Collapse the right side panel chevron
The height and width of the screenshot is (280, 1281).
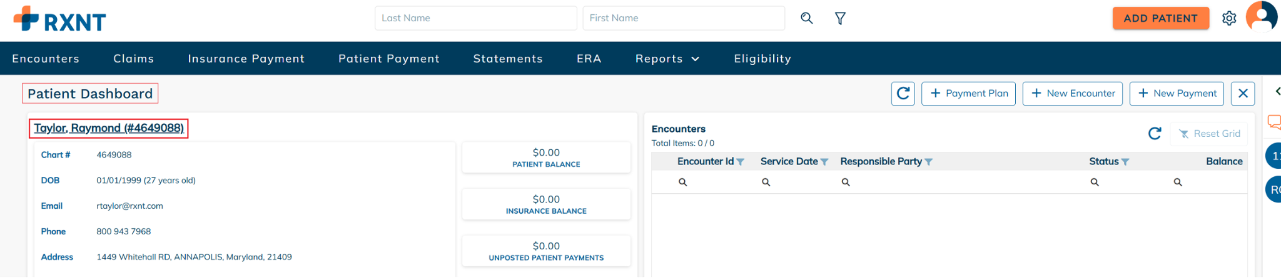tap(1278, 91)
